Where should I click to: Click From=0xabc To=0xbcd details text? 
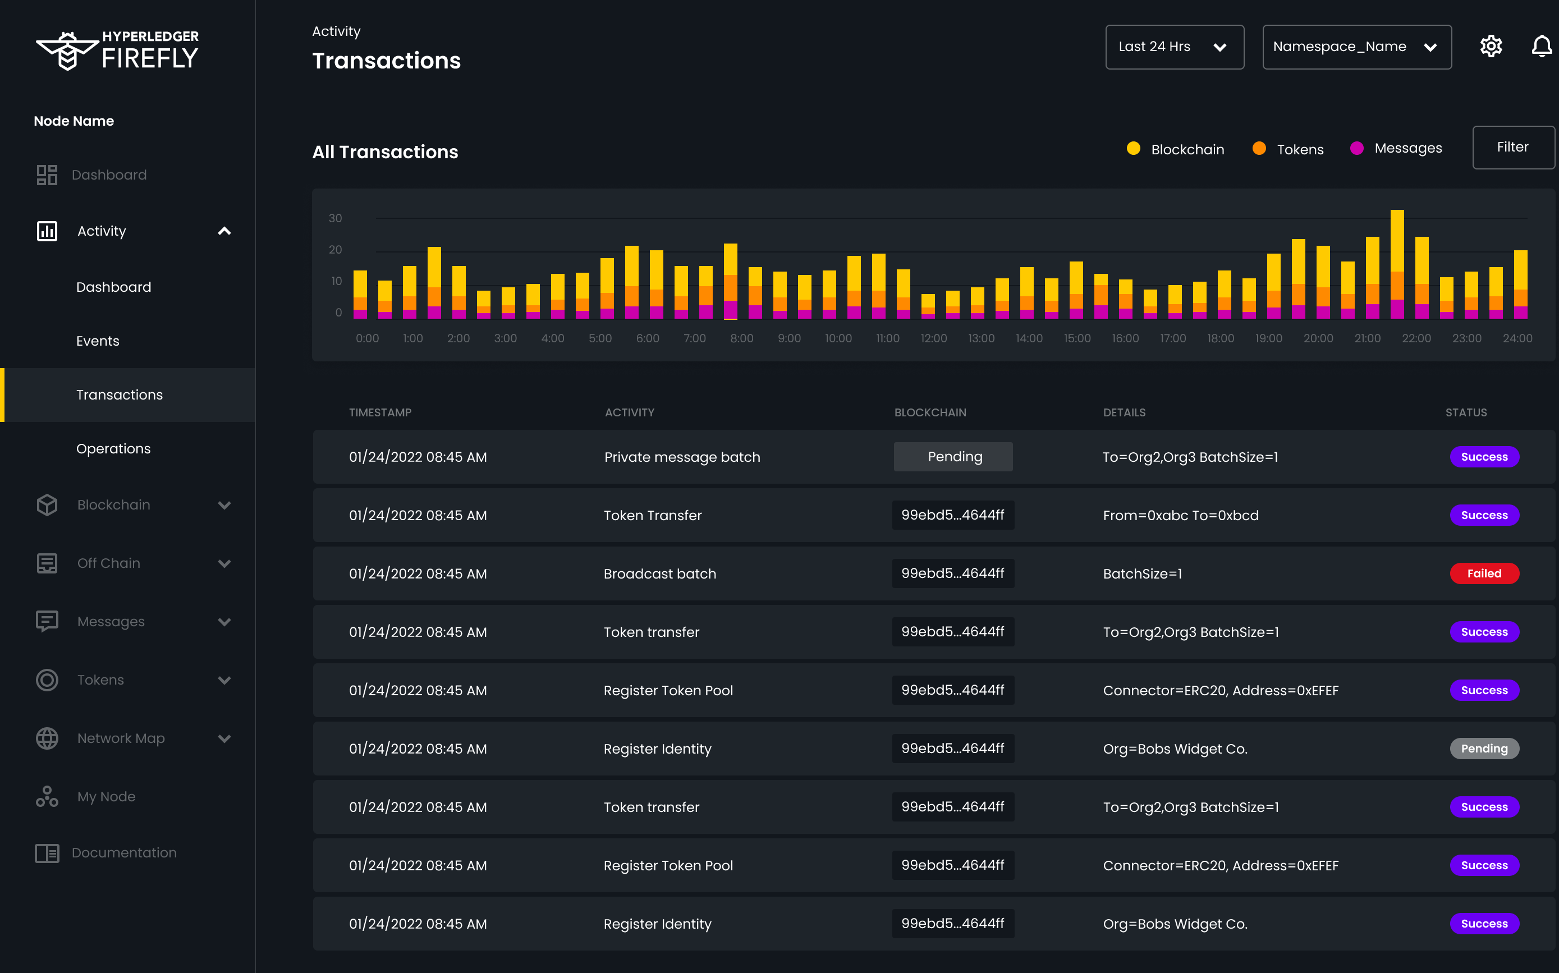(1181, 516)
